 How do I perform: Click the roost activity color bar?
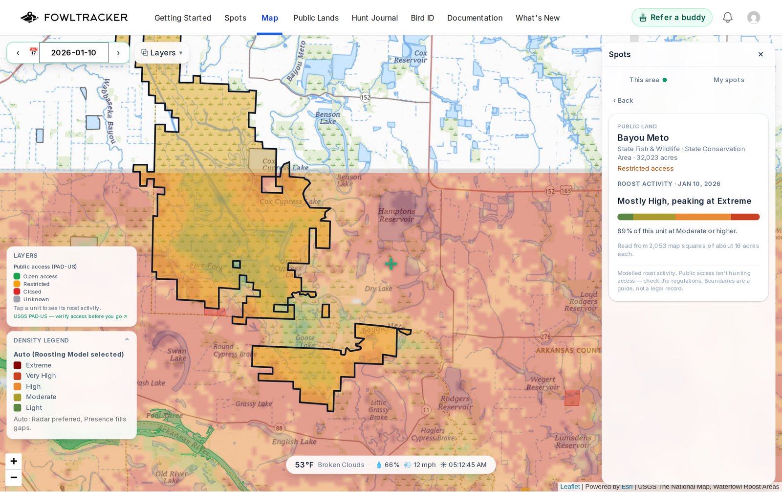689,217
